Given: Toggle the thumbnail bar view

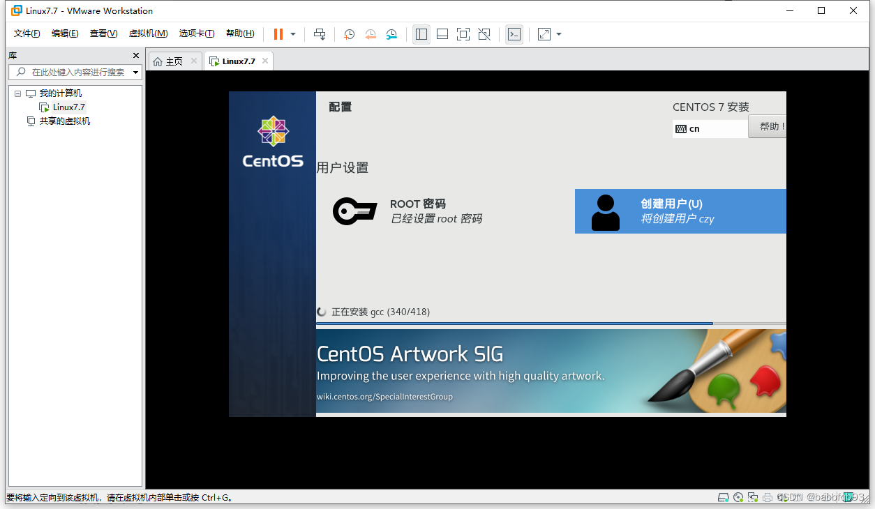Looking at the screenshot, I should 442,34.
